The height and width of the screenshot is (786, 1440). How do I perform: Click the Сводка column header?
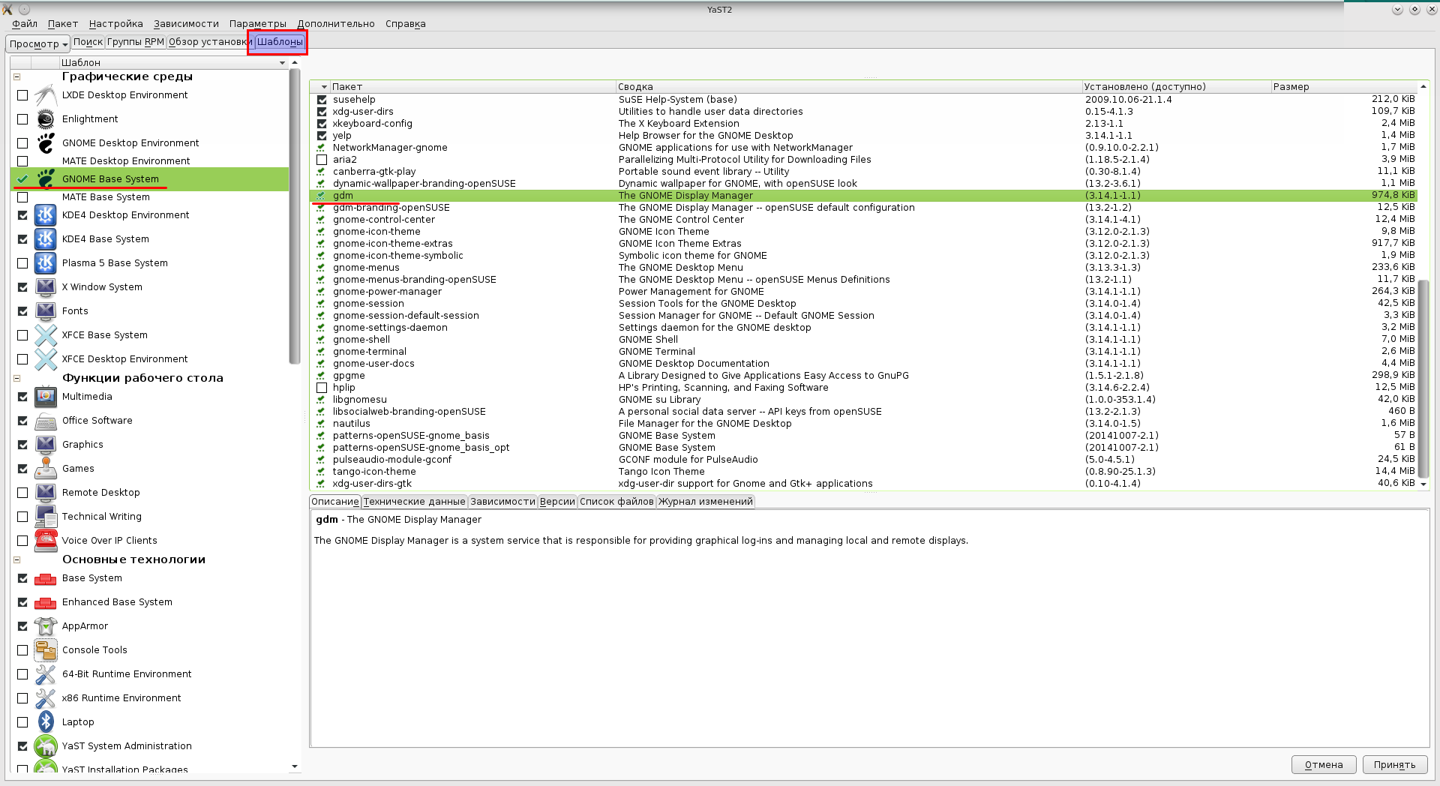[x=850, y=87]
